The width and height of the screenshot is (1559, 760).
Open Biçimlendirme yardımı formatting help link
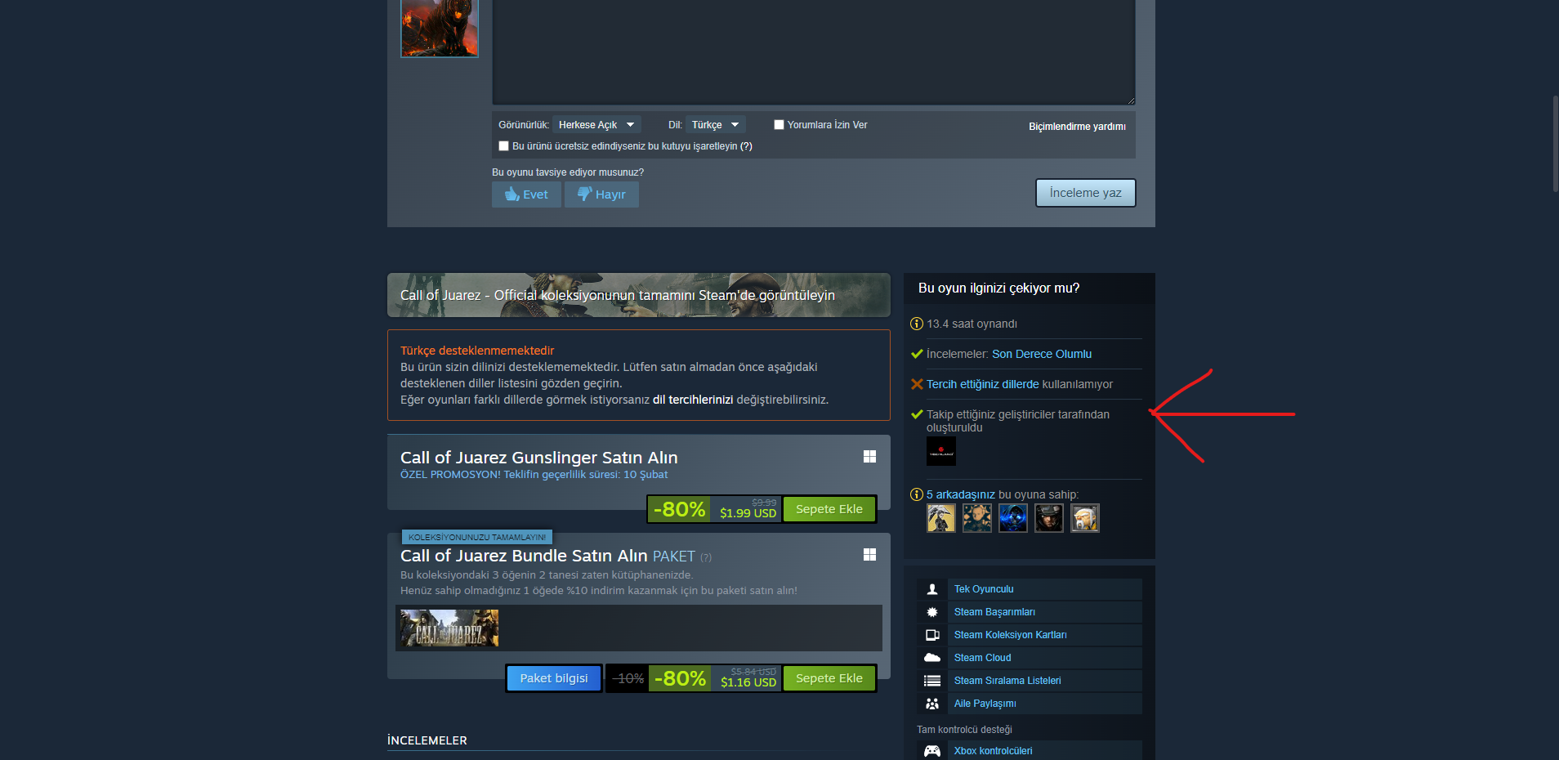(1077, 127)
